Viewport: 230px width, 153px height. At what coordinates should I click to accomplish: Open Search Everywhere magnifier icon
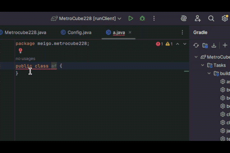tap(211, 18)
